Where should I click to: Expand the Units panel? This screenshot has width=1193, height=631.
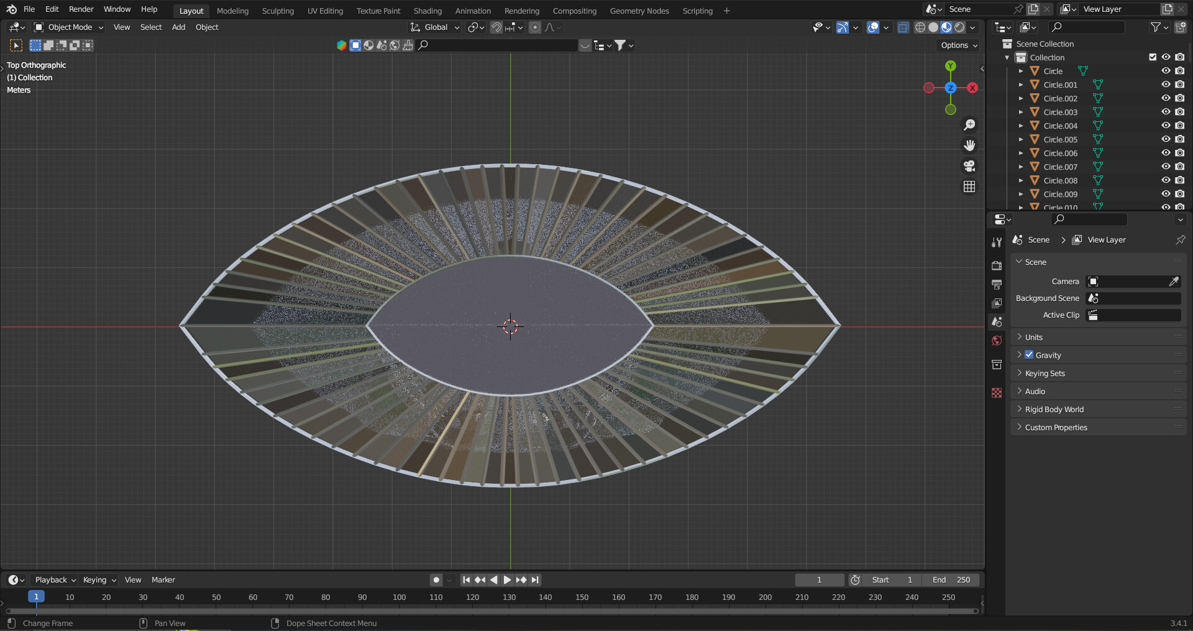(x=1033, y=337)
